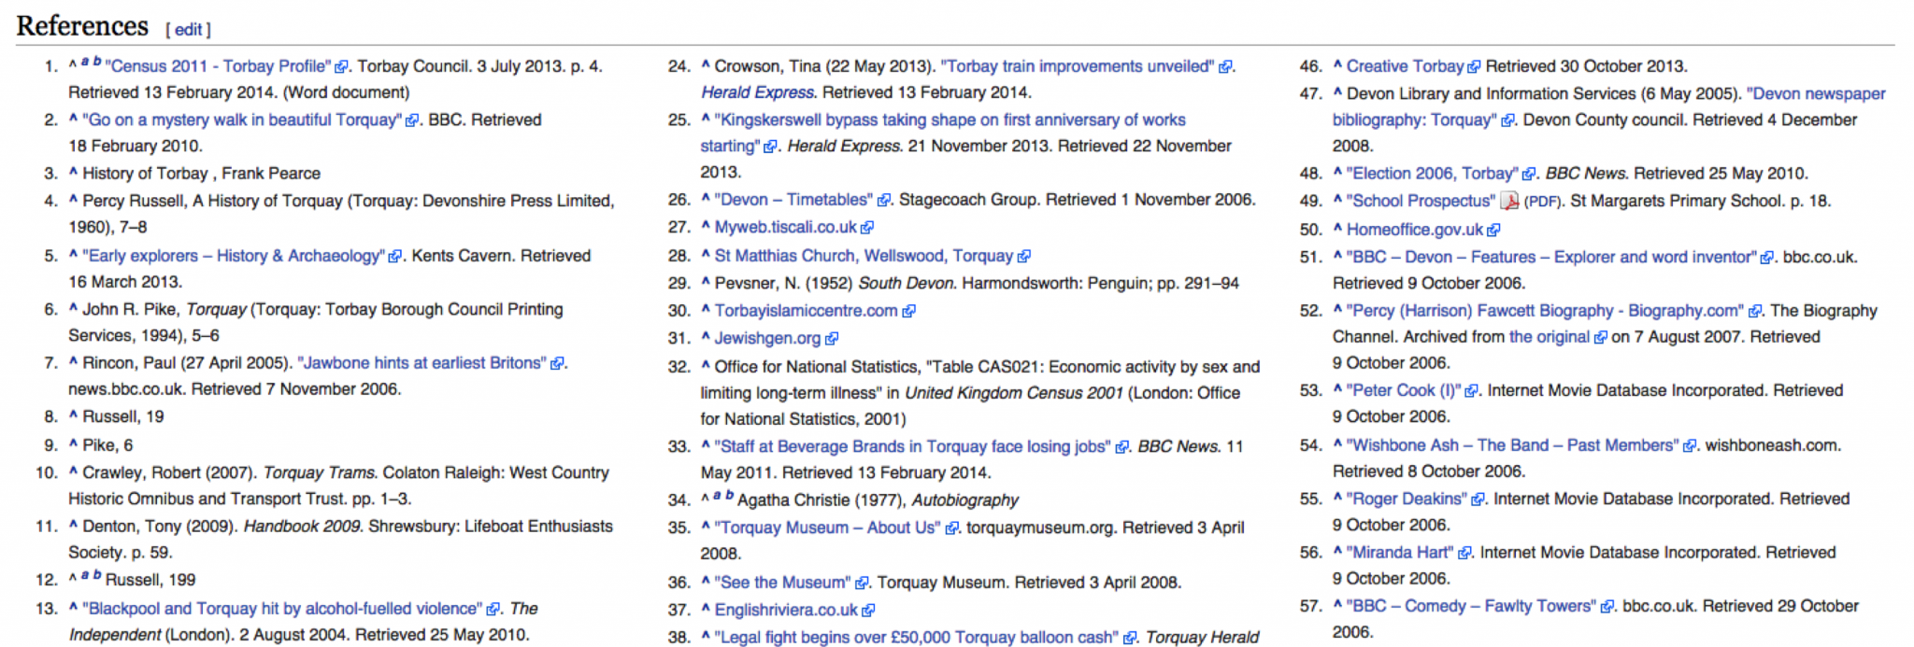Viewport: 1914px width, 647px height.
Task: Open 'School Prospectus' link
Action: [1421, 201]
